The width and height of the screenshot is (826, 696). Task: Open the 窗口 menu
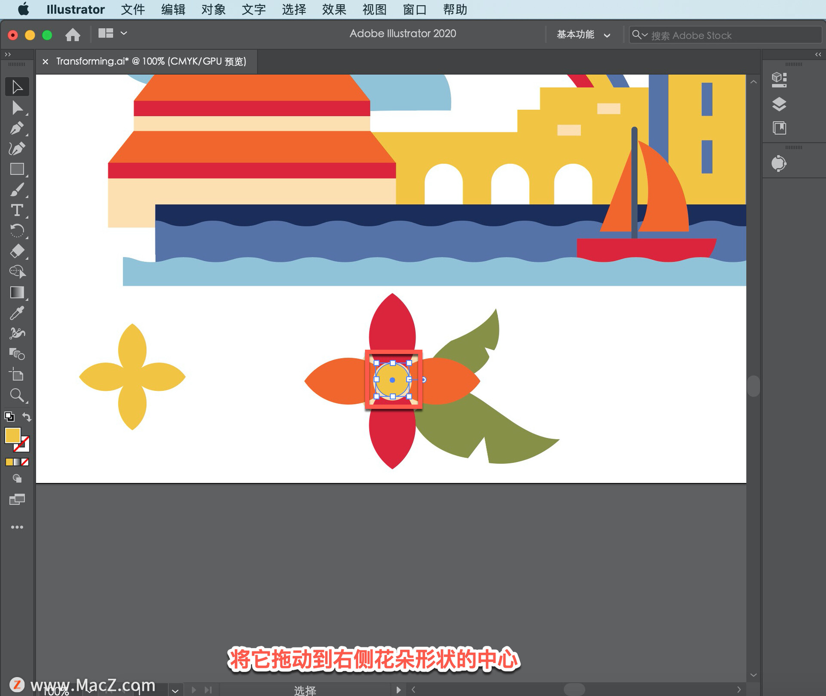coord(414,9)
